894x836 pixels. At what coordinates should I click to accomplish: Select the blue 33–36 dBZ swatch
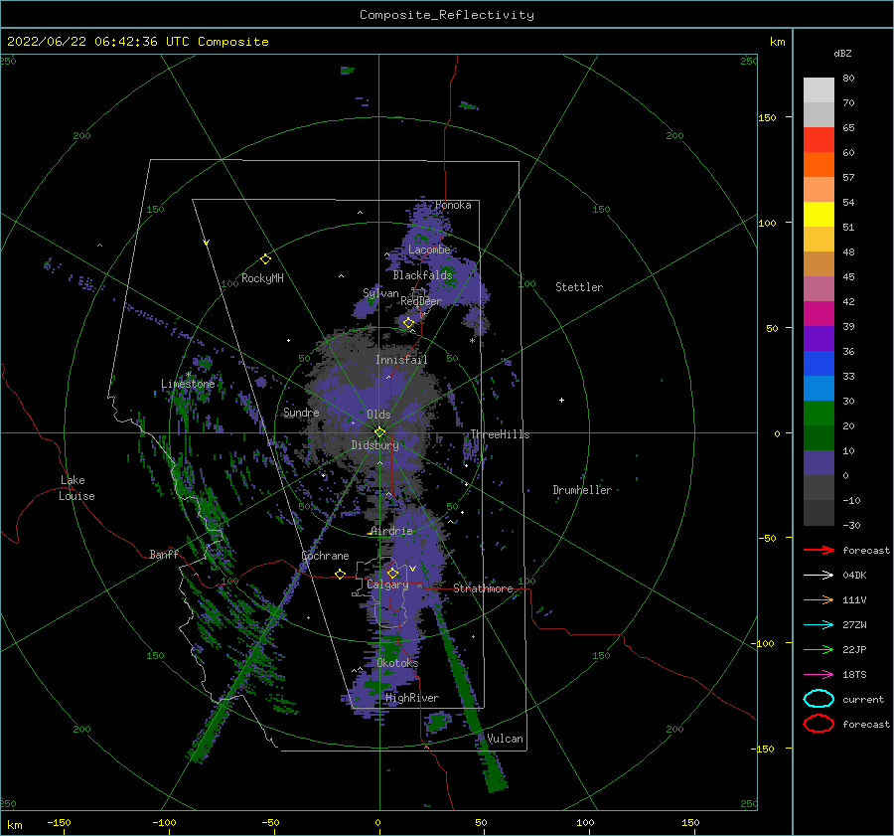(819, 364)
